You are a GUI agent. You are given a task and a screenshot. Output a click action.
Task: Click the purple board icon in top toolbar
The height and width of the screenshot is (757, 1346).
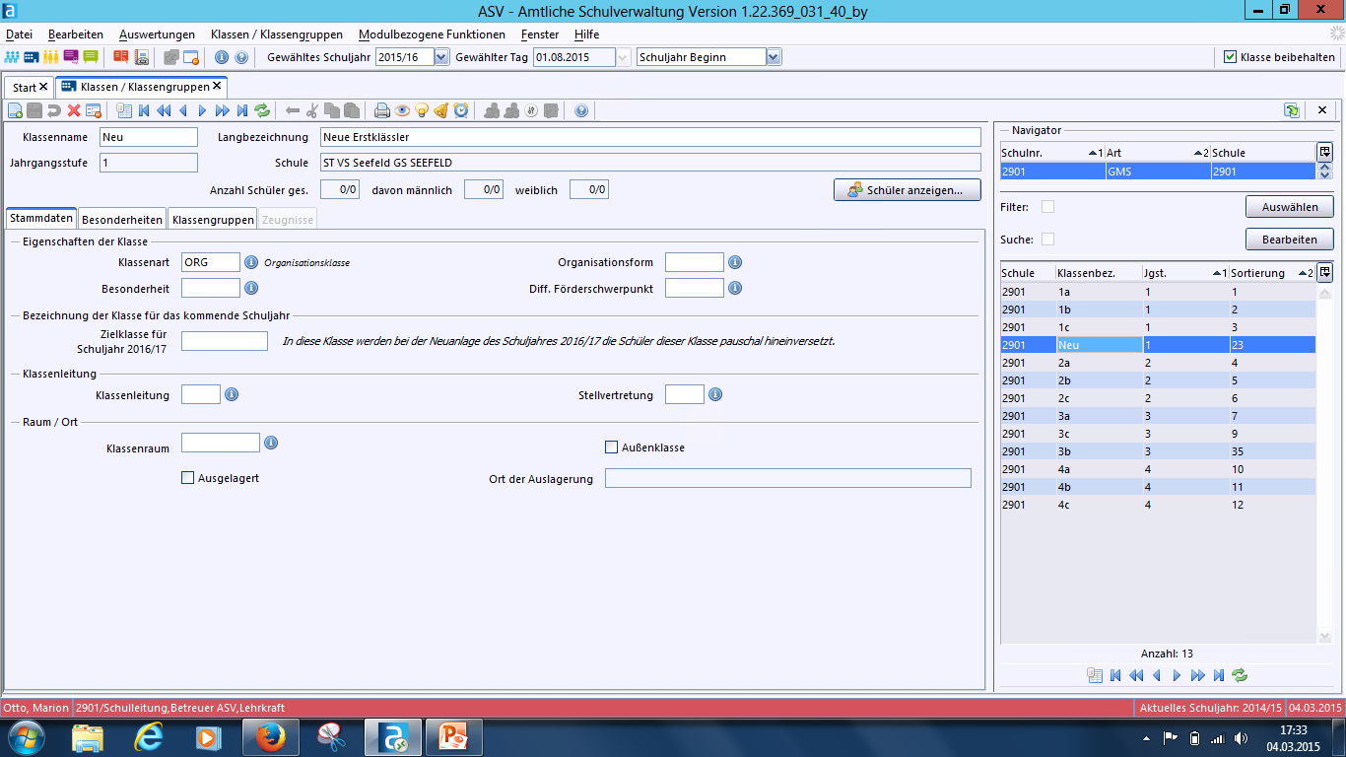point(71,57)
